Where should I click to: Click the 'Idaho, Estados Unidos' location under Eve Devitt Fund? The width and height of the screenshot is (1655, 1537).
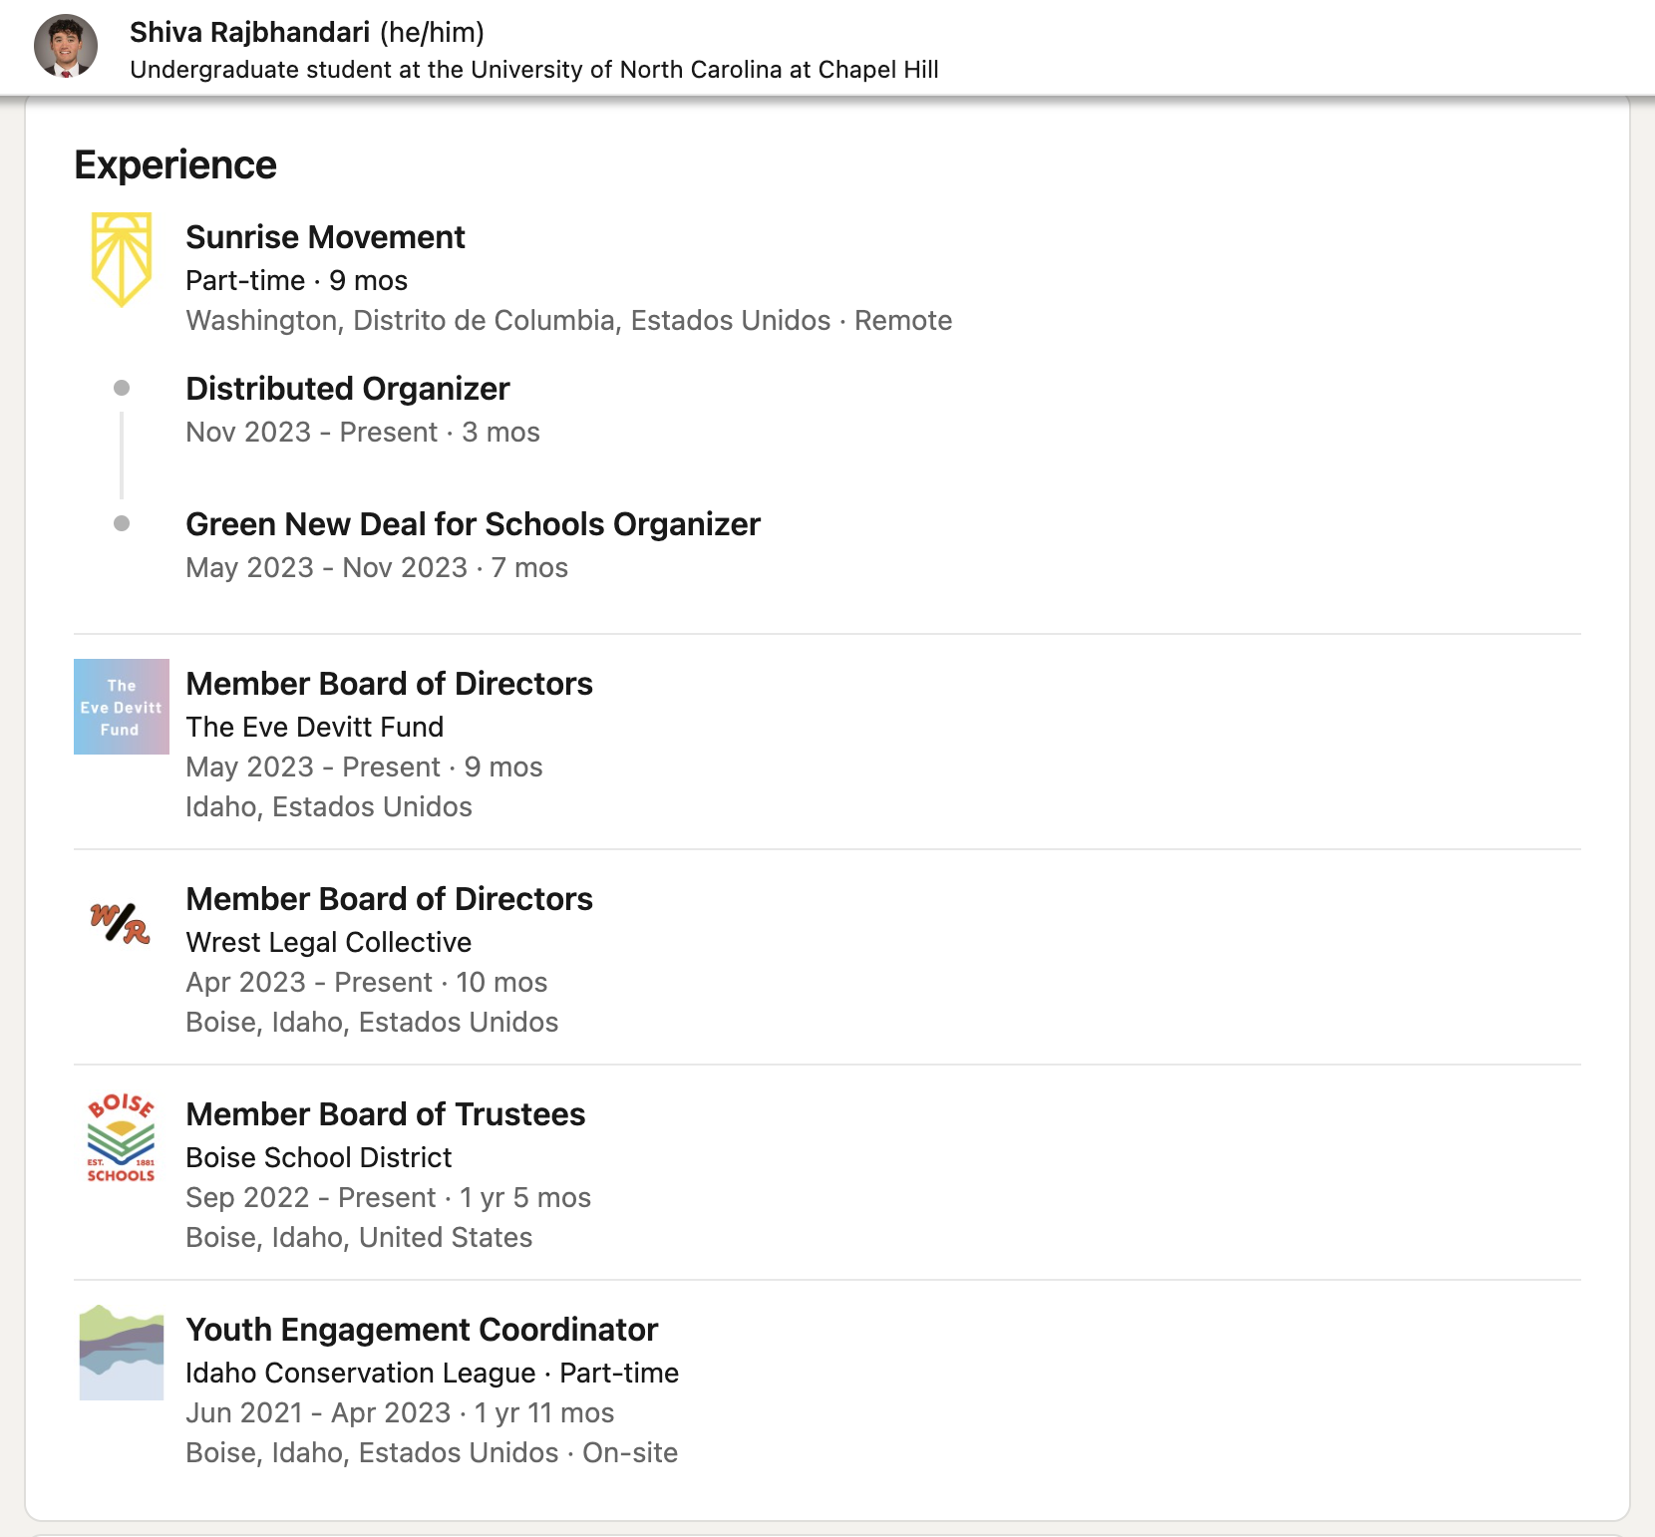click(329, 806)
